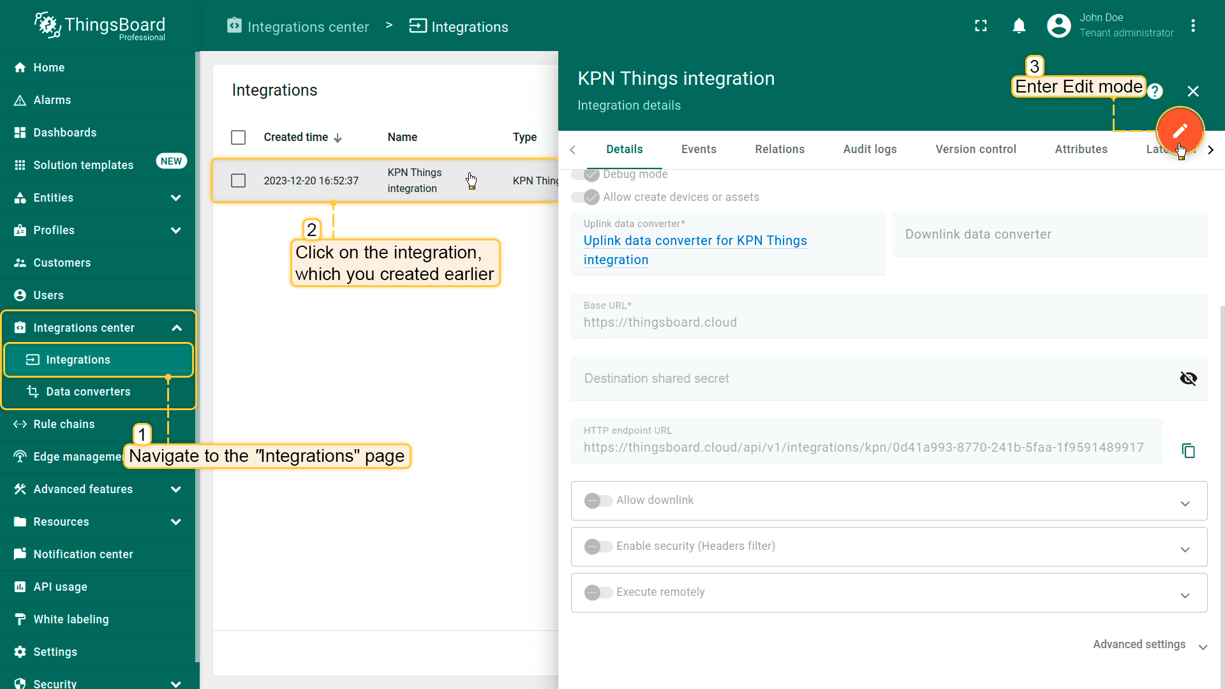Collapse Integrations center in sidebar

click(177, 328)
